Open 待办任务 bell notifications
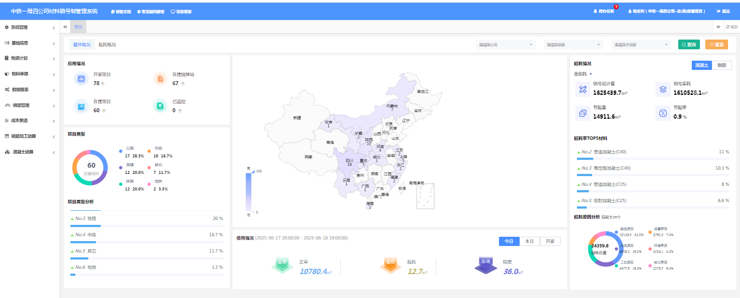 click(x=603, y=11)
